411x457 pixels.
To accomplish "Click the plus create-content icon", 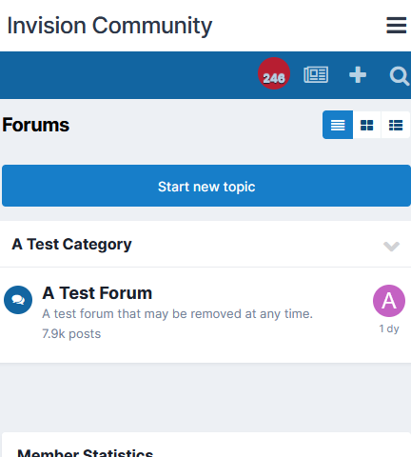I will click(358, 75).
